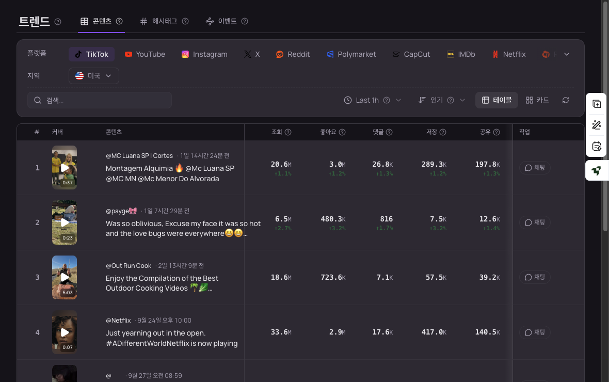Screen dimensions: 609x382
Task: Focus the 검색 search field
Action: click(100, 100)
